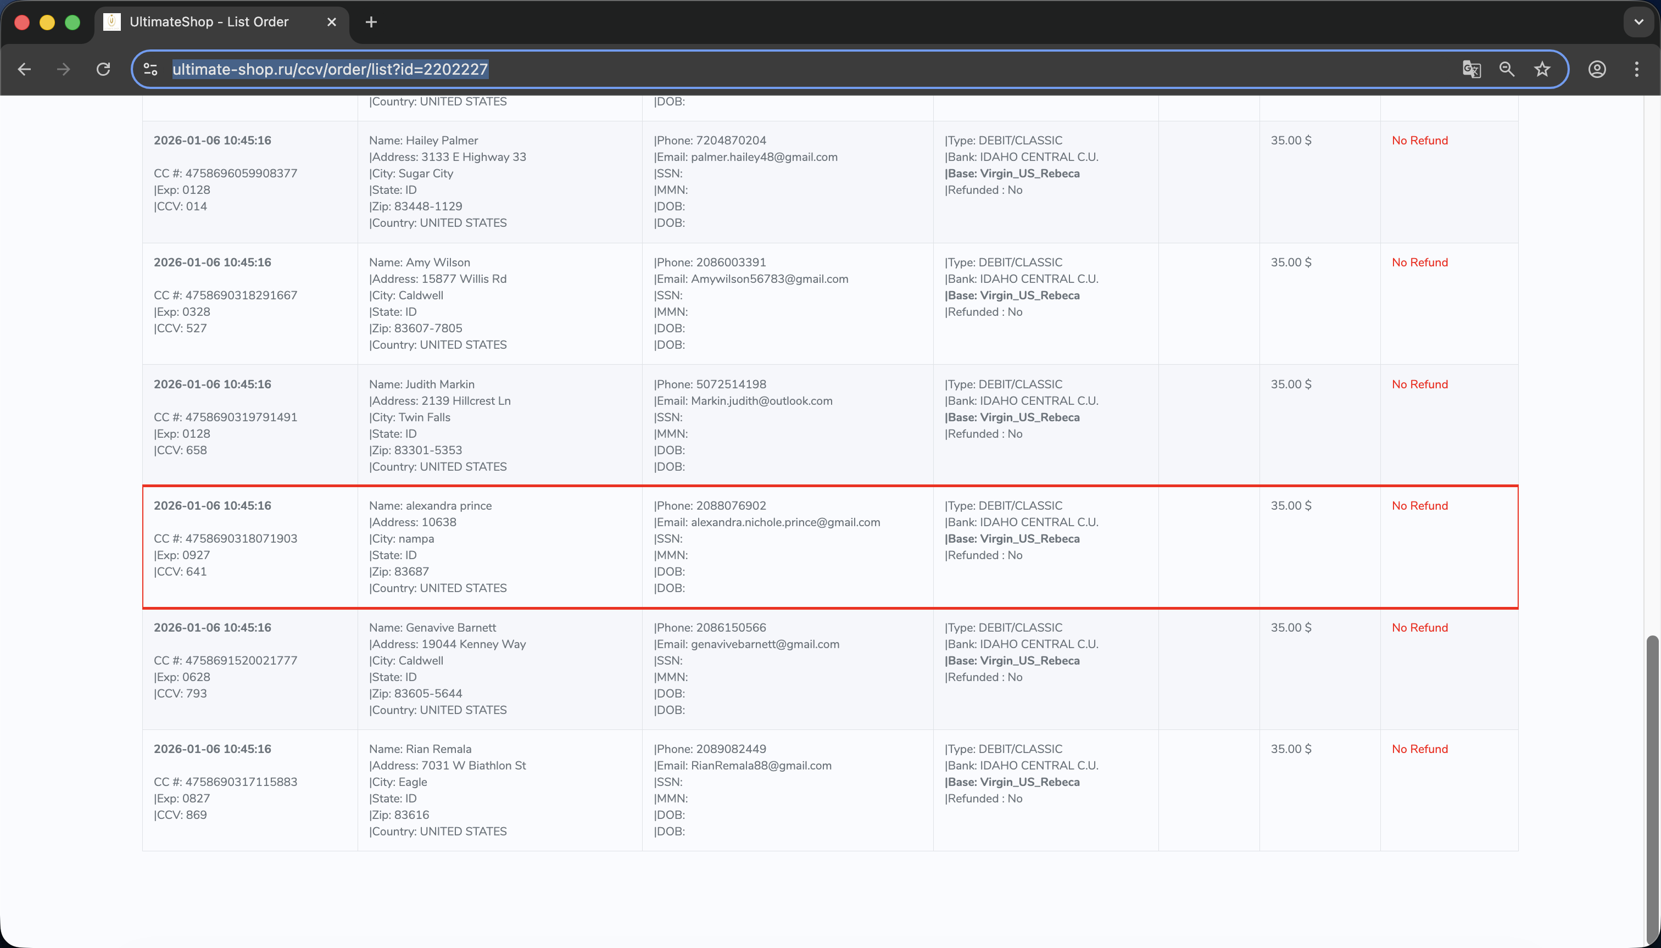Click No Refund in the highlighted row
Screen dimensions: 1661x948
click(x=1419, y=506)
